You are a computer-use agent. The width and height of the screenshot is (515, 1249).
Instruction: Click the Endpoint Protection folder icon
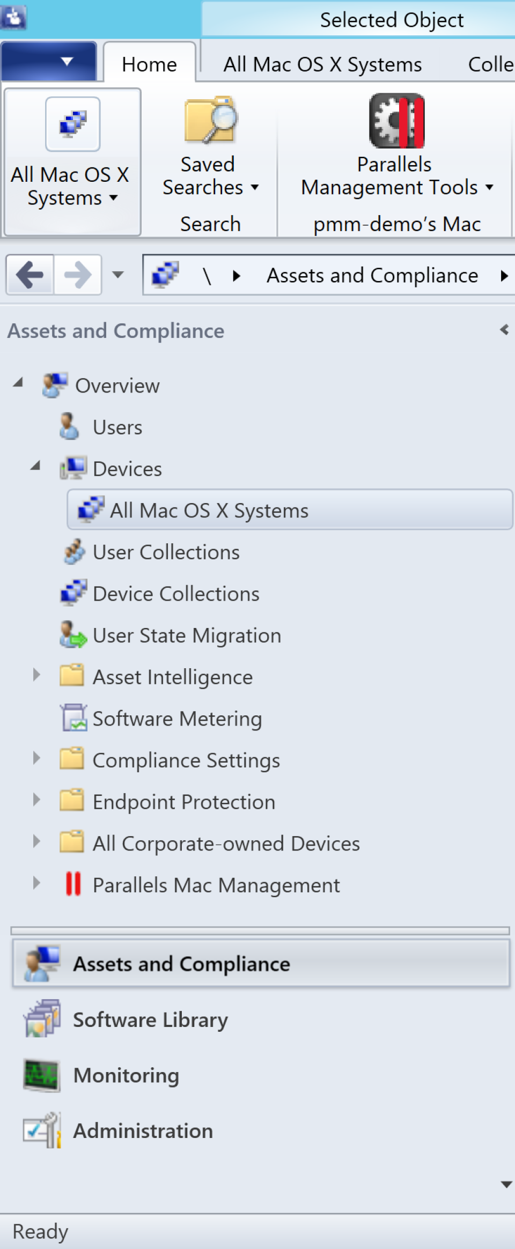click(72, 800)
